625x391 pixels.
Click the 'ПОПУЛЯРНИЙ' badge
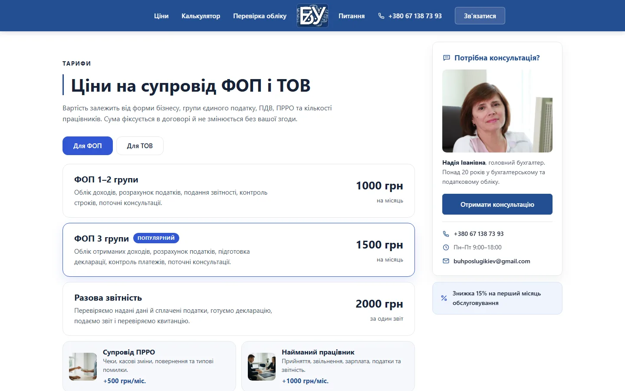click(156, 238)
